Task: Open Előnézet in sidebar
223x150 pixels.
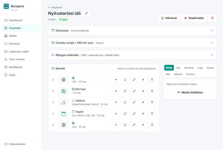Action: (21, 44)
